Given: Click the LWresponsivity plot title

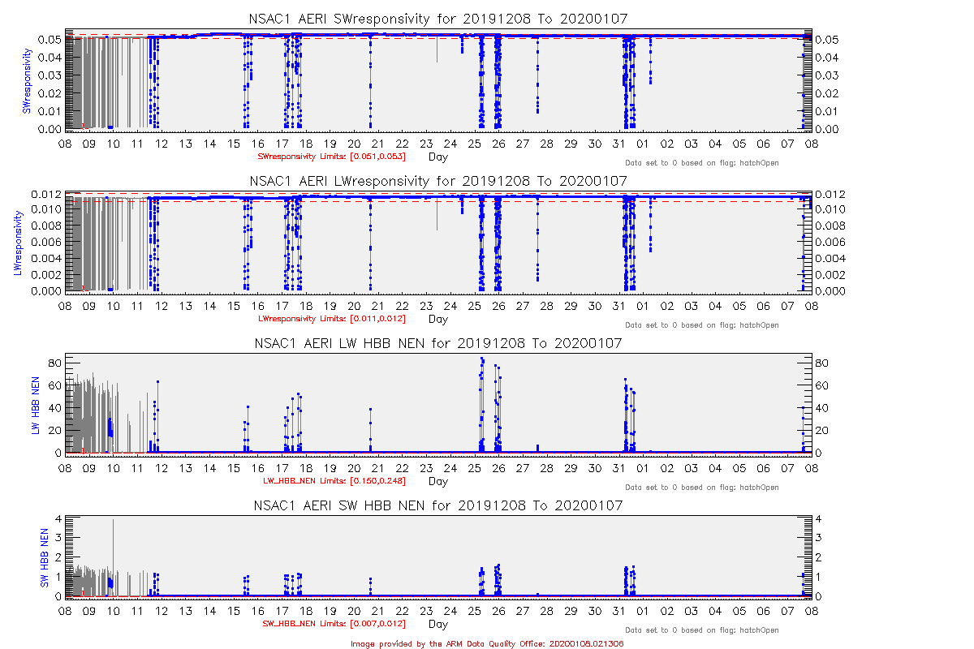Looking at the screenshot, I should (x=437, y=180).
